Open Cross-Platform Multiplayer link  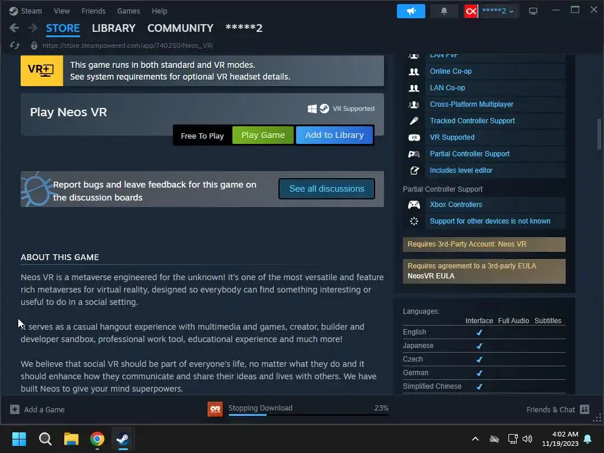pos(471,104)
